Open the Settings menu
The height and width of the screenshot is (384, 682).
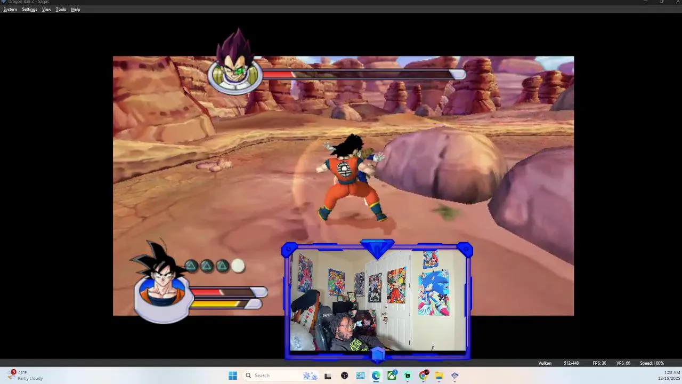pyautogui.click(x=29, y=10)
